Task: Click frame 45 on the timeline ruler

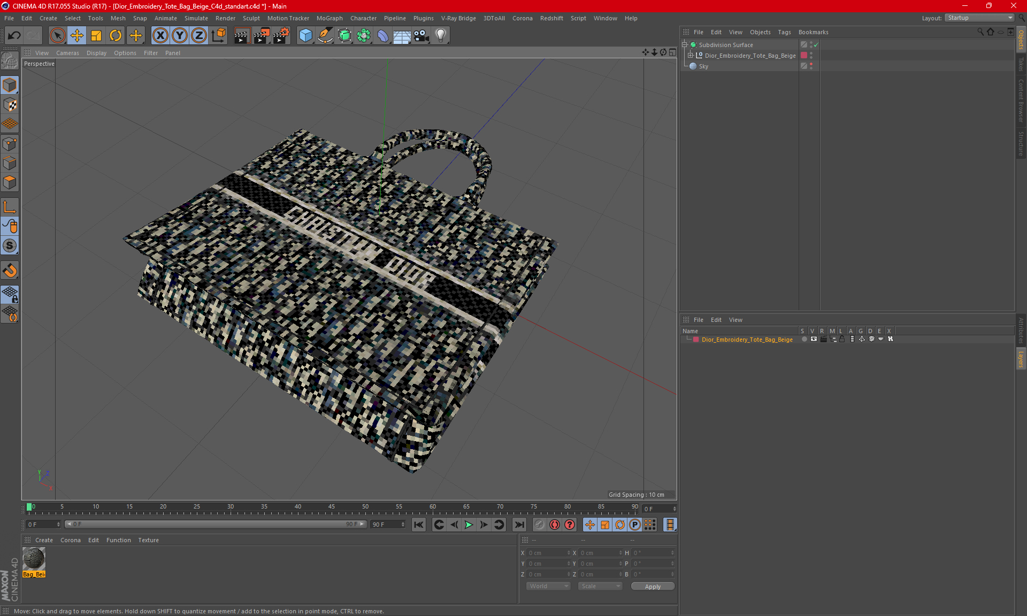Action: point(332,507)
